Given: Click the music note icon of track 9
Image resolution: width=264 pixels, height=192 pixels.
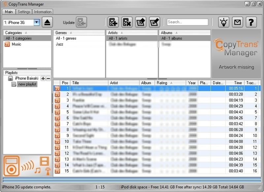Looking at the screenshot, I should (x=57, y=136).
